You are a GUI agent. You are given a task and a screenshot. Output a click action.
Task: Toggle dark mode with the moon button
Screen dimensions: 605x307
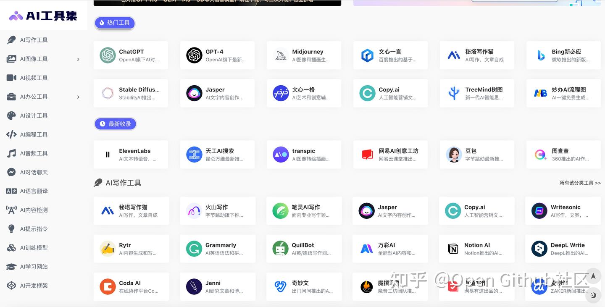tap(593, 295)
